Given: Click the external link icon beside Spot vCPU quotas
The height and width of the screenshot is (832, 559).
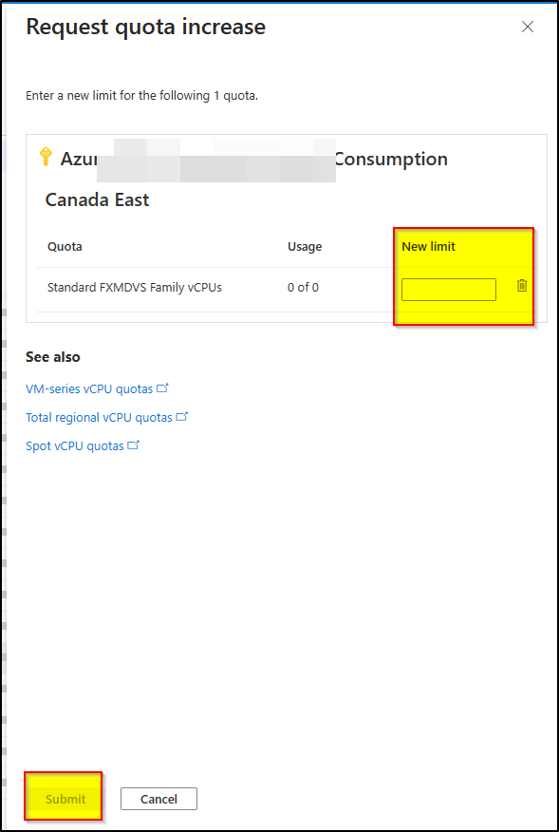Looking at the screenshot, I should pos(134,445).
